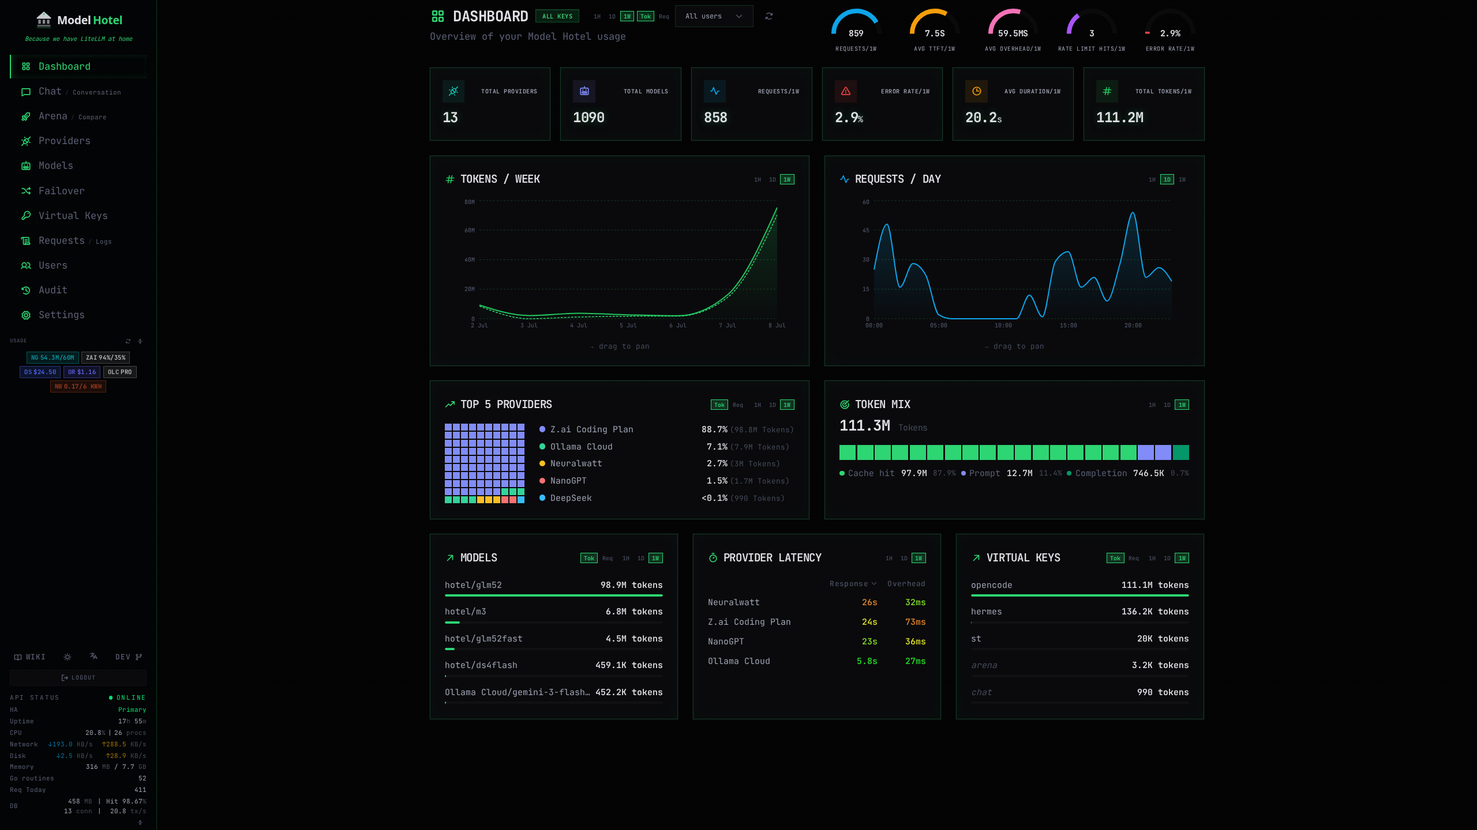1477x830 pixels.
Task: Click the Providers plug icon in sidebar
Action: [26, 141]
